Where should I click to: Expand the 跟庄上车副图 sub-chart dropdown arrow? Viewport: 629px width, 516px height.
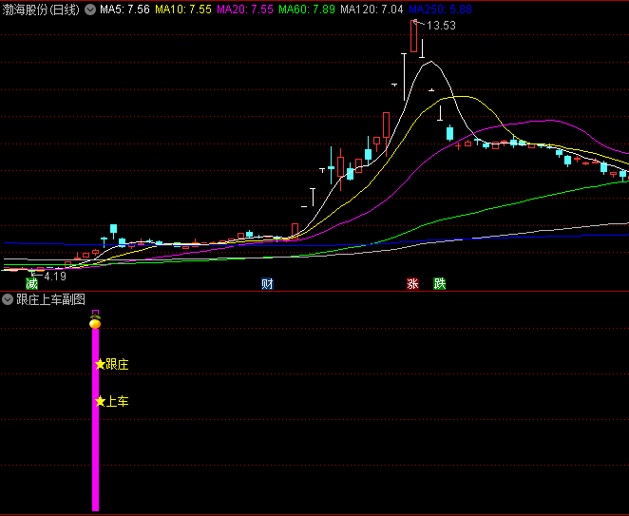click(x=8, y=299)
